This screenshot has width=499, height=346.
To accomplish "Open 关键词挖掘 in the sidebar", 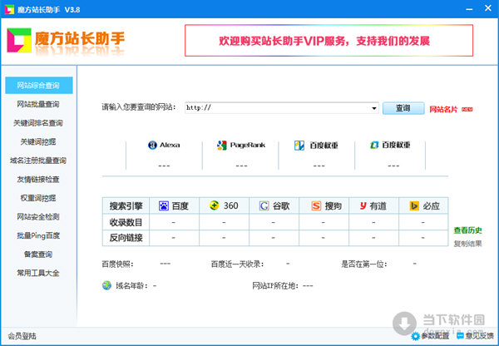I will coord(38,141).
